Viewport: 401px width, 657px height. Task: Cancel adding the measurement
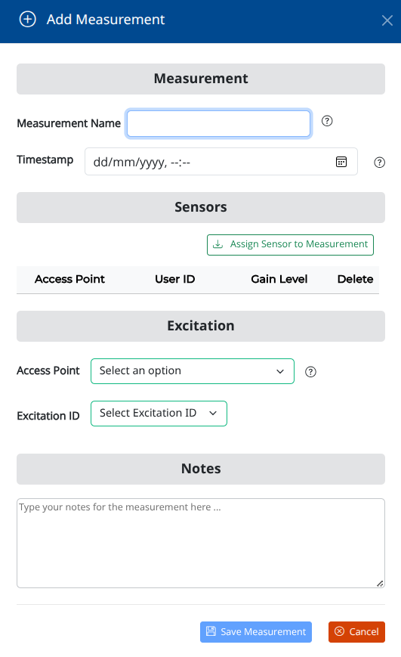[356, 632]
